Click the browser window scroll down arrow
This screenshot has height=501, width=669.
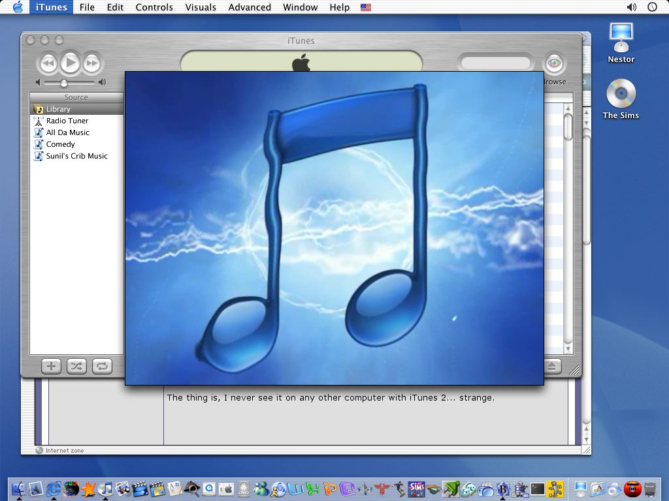[586, 439]
